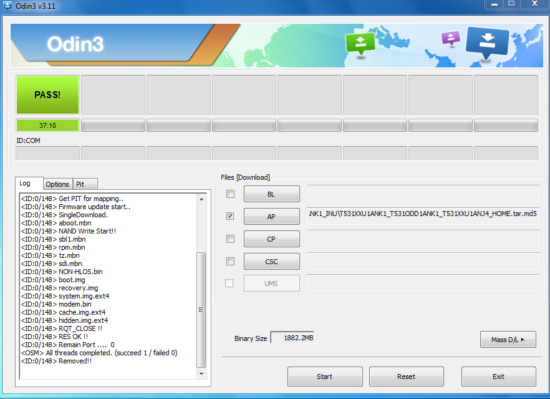Toggle the UMS checkbox
This screenshot has width=550, height=399.
[229, 283]
